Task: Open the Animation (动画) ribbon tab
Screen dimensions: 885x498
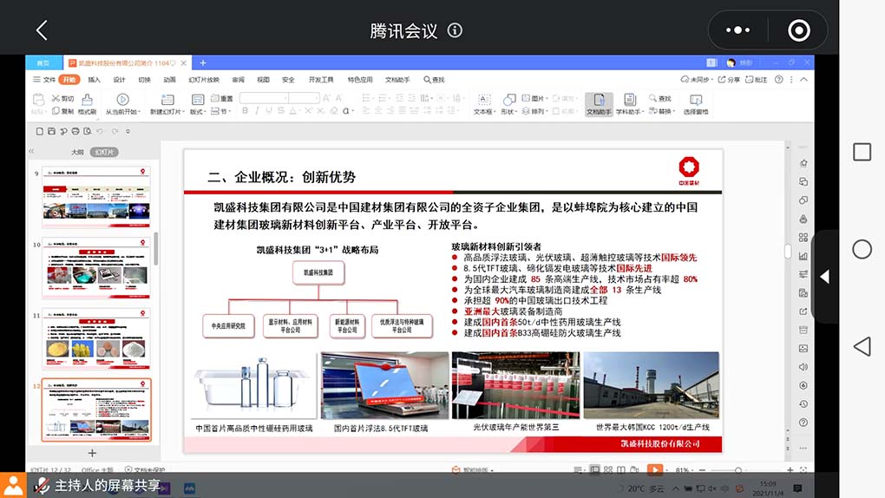Action: click(169, 80)
